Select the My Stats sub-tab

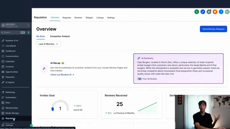[41, 36]
